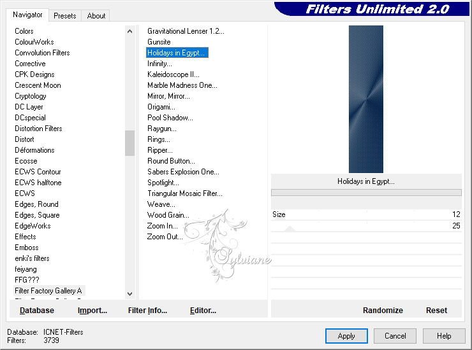Open the About tab

(96, 16)
